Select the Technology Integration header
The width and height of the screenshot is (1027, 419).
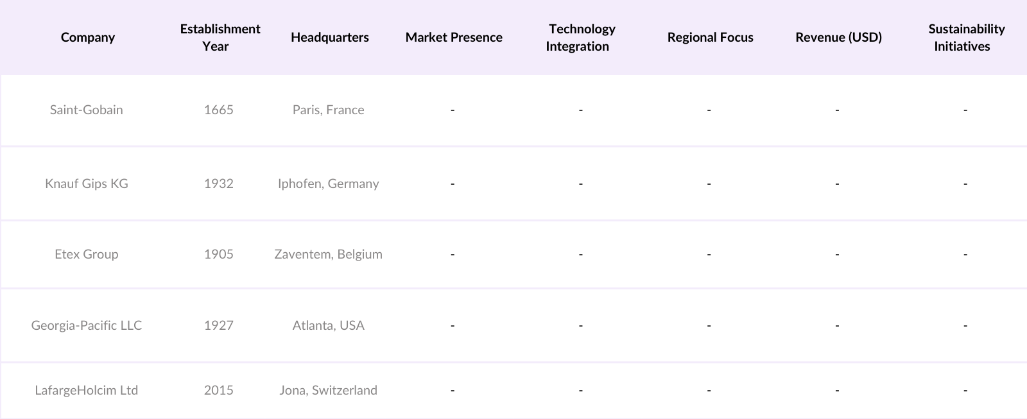pos(580,37)
